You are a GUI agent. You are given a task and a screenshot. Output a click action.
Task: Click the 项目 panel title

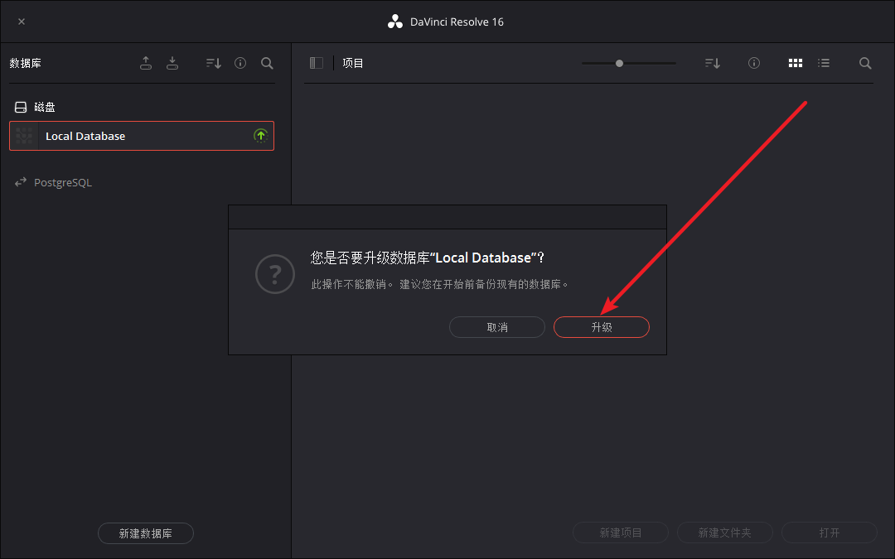click(353, 63)
